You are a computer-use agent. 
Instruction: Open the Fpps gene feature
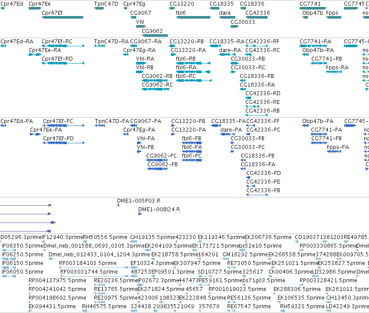(x=334, y=17)
